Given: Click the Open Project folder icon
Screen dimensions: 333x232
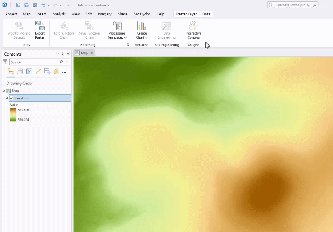Looking at the screenshot, I should (26, 5).
